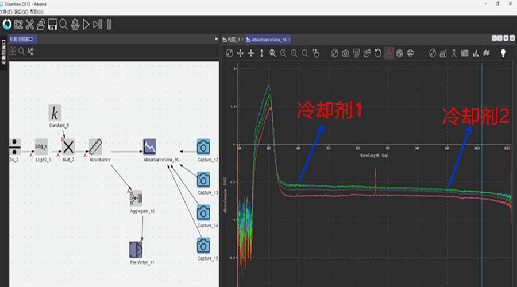Click the AbsorbanceView_16 node in schematic
517x287 pixels.
150,146
